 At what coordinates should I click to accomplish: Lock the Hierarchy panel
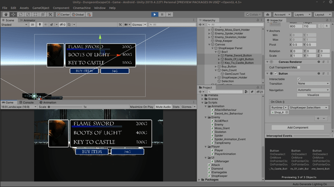[x=258, y=20]
